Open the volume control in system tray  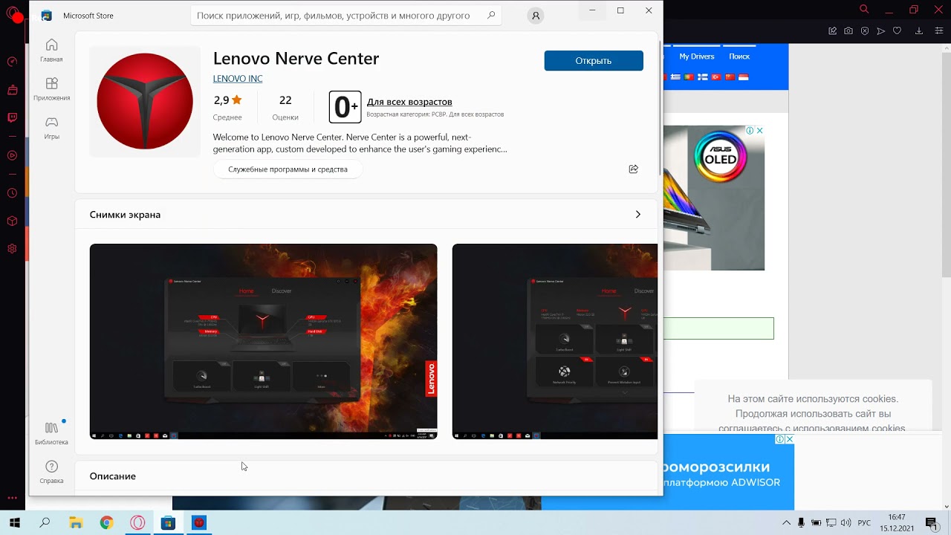[845, 523]
